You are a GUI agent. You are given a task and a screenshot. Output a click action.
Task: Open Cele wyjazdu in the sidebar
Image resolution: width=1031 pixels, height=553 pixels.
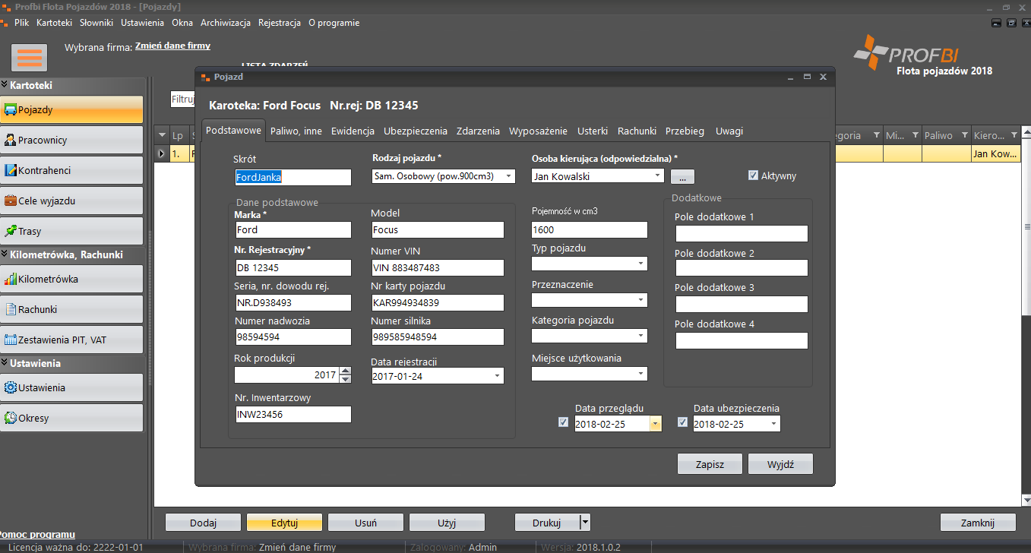coord(71,201)
